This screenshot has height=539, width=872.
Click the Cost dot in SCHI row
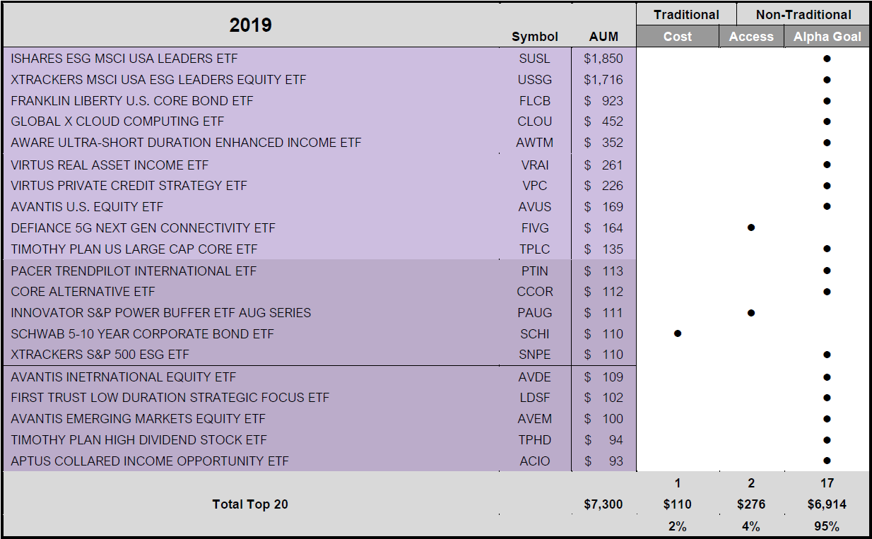point(678,333)
